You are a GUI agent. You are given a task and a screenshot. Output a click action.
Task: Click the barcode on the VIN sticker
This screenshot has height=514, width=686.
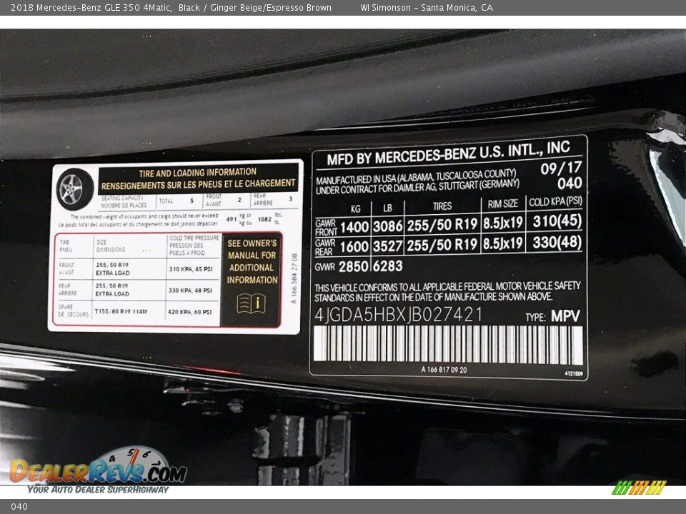pyautogui.click(x=448, y=345)
